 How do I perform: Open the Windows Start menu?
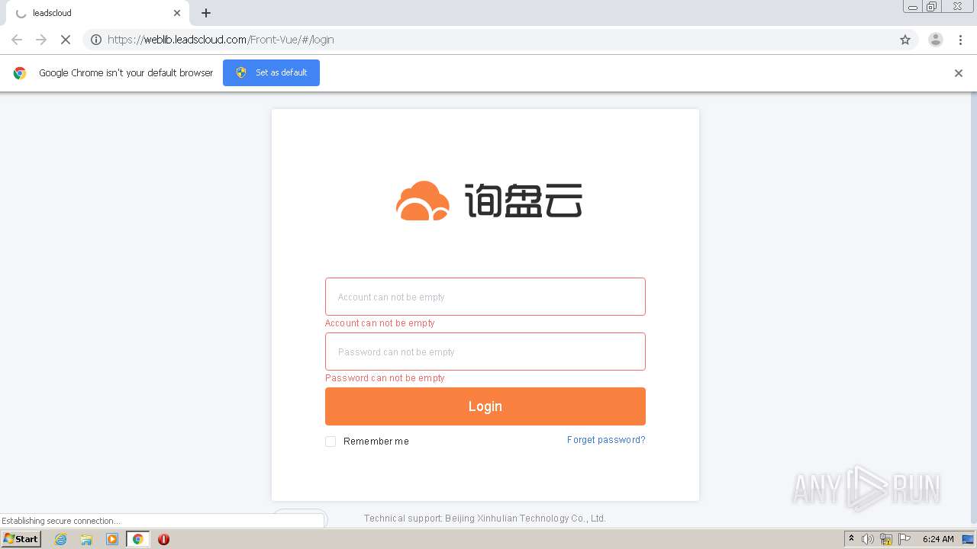click(21, 539)
